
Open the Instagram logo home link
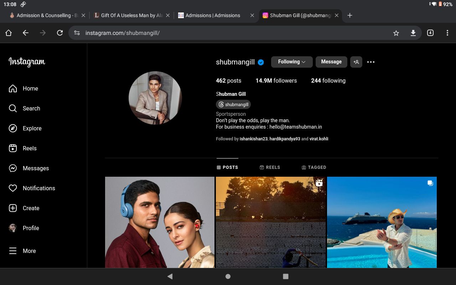27,62
